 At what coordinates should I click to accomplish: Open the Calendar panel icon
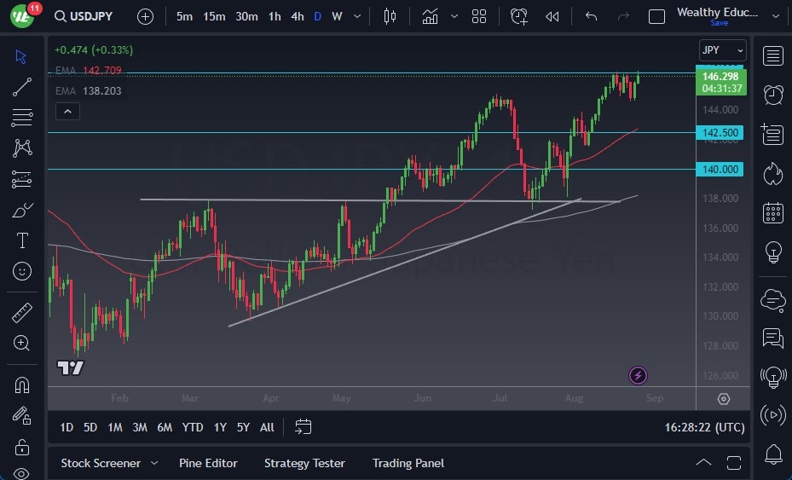[x=773, y=212]
